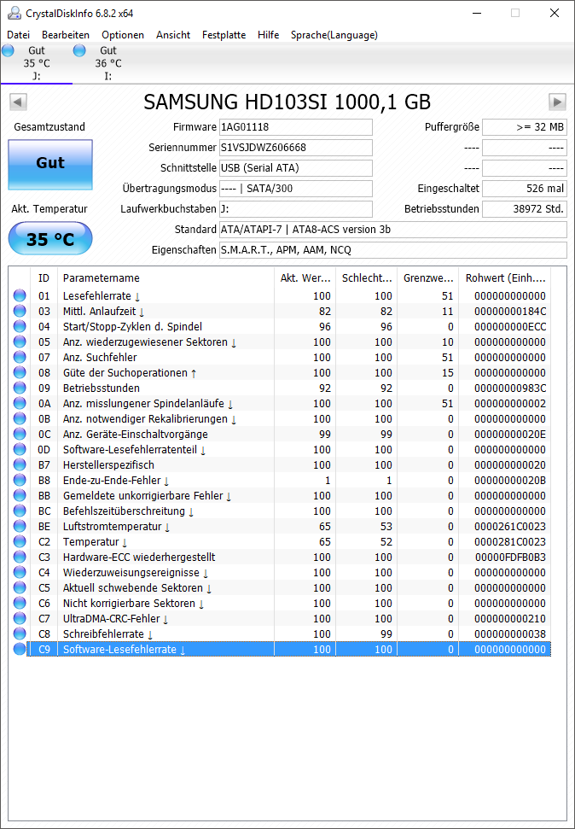Image resolution: width=575 pixels, height=829 pixels.
Task: Click the CrystalDiskInfo title bar app icon
Action: tap(15, 13)
